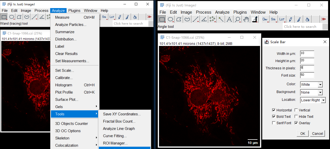Image resolution: width=330 pixels, height=149 pixels.
Task: Click Font size input field
Action: pyautogui.click(x=307, y=75)
